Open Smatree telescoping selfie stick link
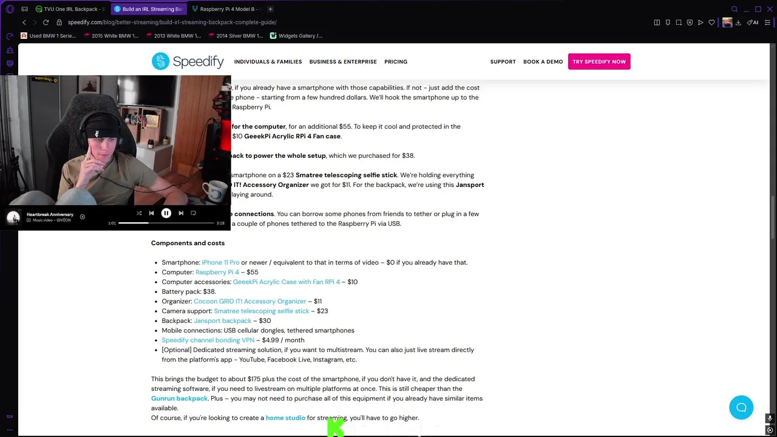The image size is (777, 437). point(262,311)
